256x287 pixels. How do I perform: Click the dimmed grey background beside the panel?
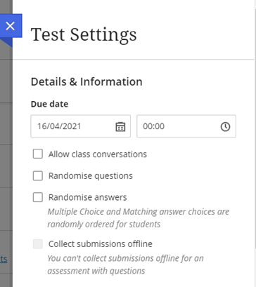6,163
